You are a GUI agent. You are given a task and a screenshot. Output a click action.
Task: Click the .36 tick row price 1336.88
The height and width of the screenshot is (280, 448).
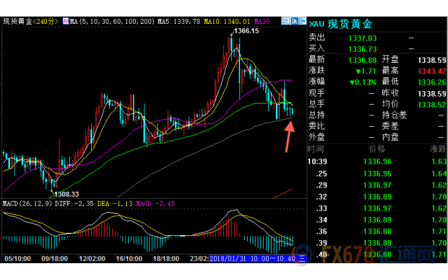point(377,232)
